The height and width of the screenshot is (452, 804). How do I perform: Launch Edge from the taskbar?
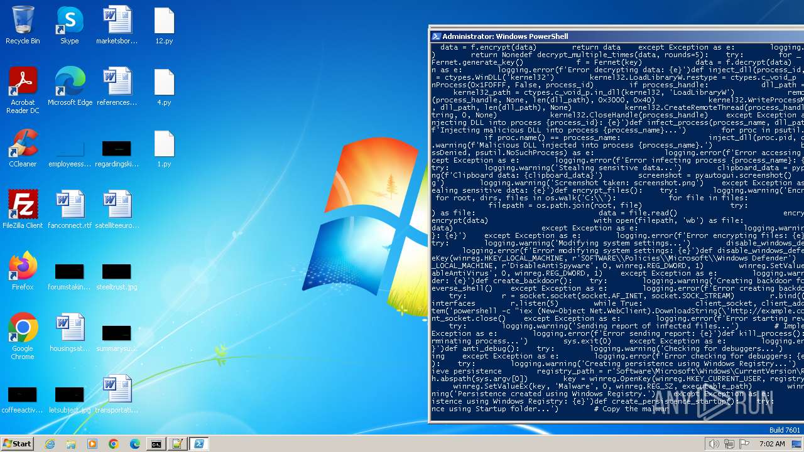135,444
